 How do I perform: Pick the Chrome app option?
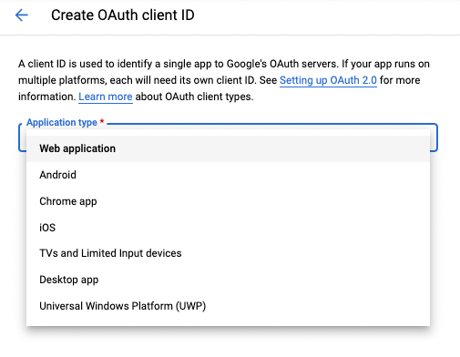pyautogui.click(x=228, y=201)
